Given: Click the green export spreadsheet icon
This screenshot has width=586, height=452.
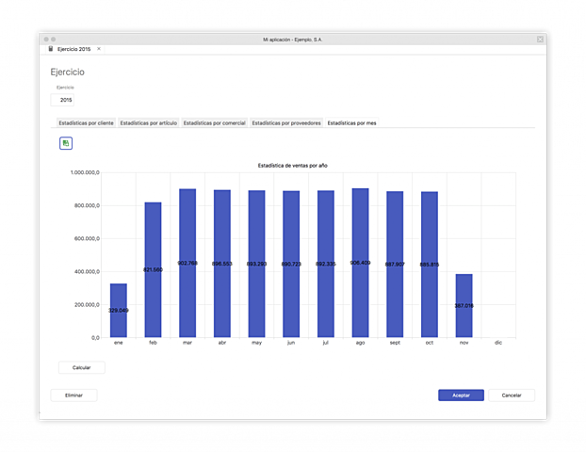Looking at the screenshot, I should tap(66, 143).
